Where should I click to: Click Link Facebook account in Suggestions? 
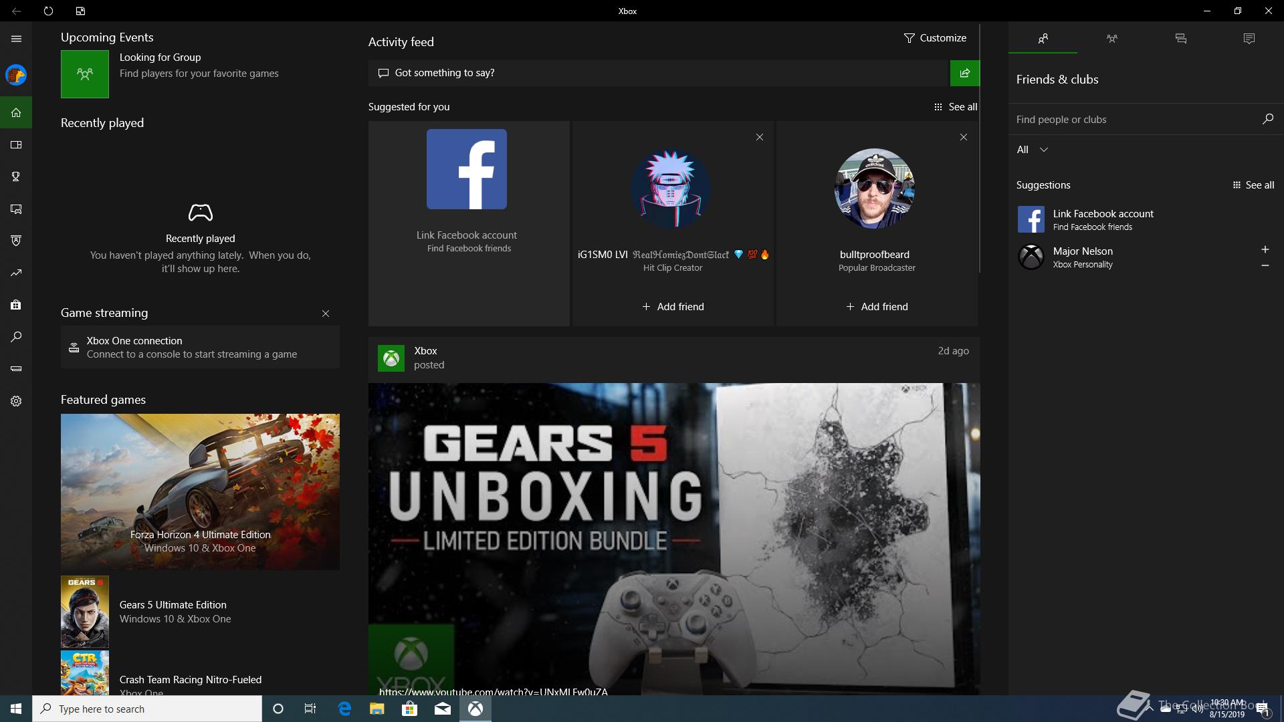[1146, 219]
